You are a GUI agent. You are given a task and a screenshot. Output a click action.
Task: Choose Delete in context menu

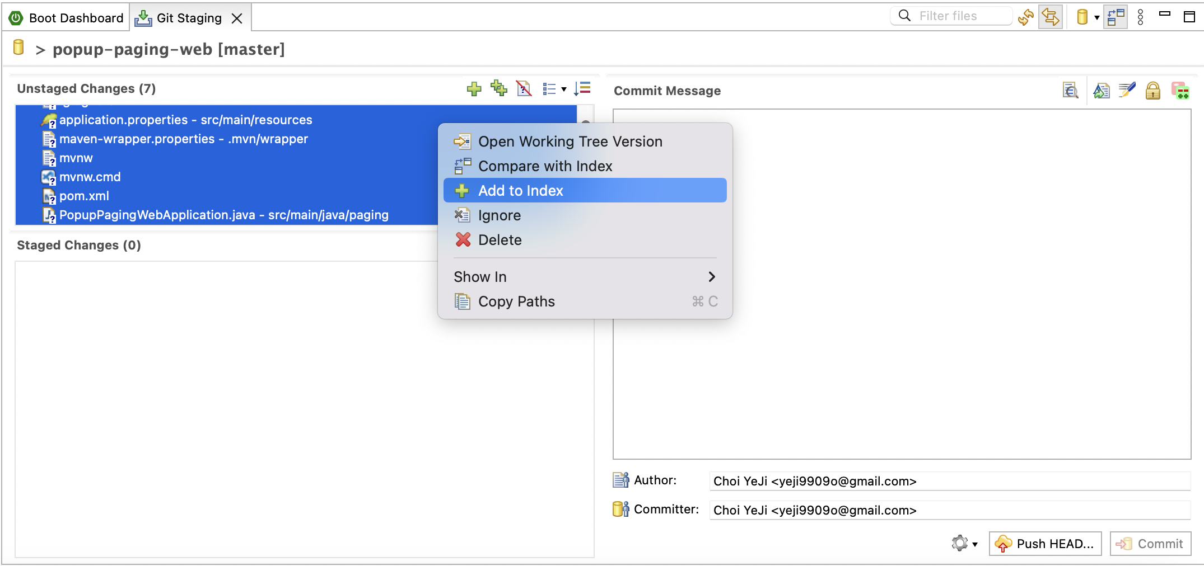(x=585, y=240)
